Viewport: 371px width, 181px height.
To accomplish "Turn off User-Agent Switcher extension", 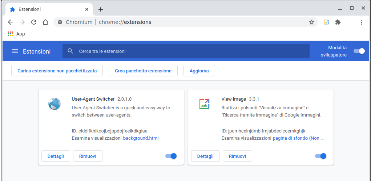I will (171, 156).
